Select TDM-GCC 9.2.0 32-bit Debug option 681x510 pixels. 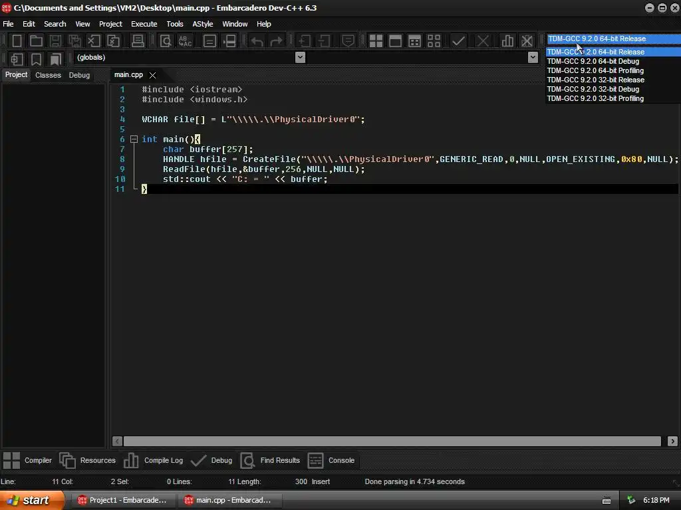pyautogui.click(x=613, y=90)
